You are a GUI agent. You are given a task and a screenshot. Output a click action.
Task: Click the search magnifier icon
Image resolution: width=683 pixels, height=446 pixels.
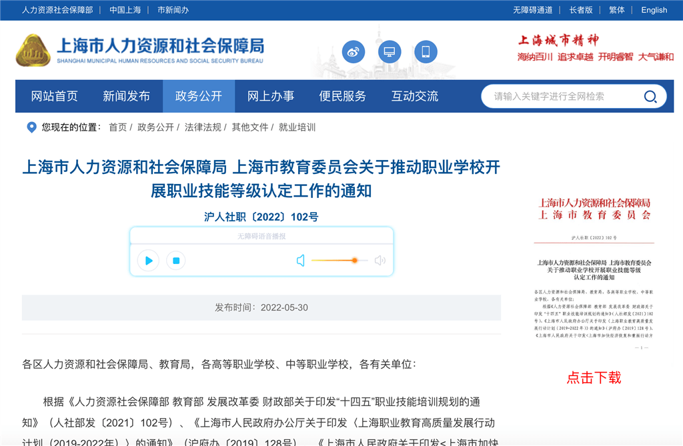click(x=650, y=97)
